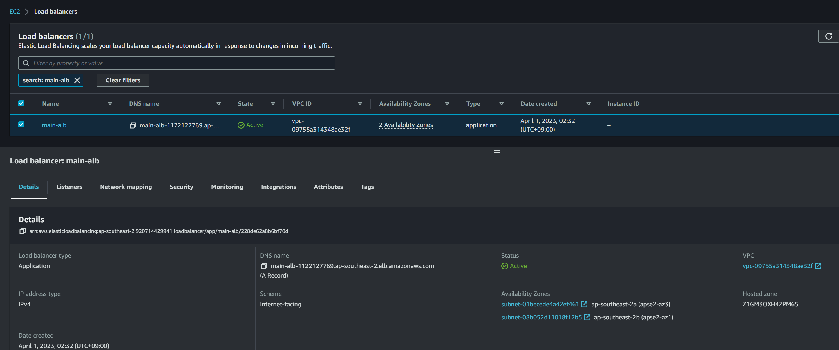The image size is (839, 350).
Task: Open subnet-08b052d11018f12b5 external link icon
Action: tap(587, 317)
